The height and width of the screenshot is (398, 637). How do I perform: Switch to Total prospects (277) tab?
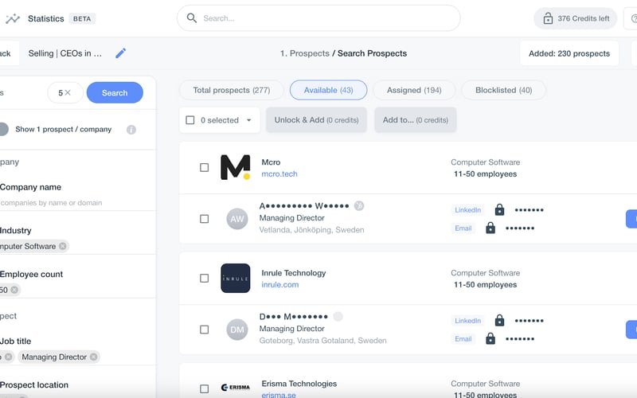click(232, 90)
